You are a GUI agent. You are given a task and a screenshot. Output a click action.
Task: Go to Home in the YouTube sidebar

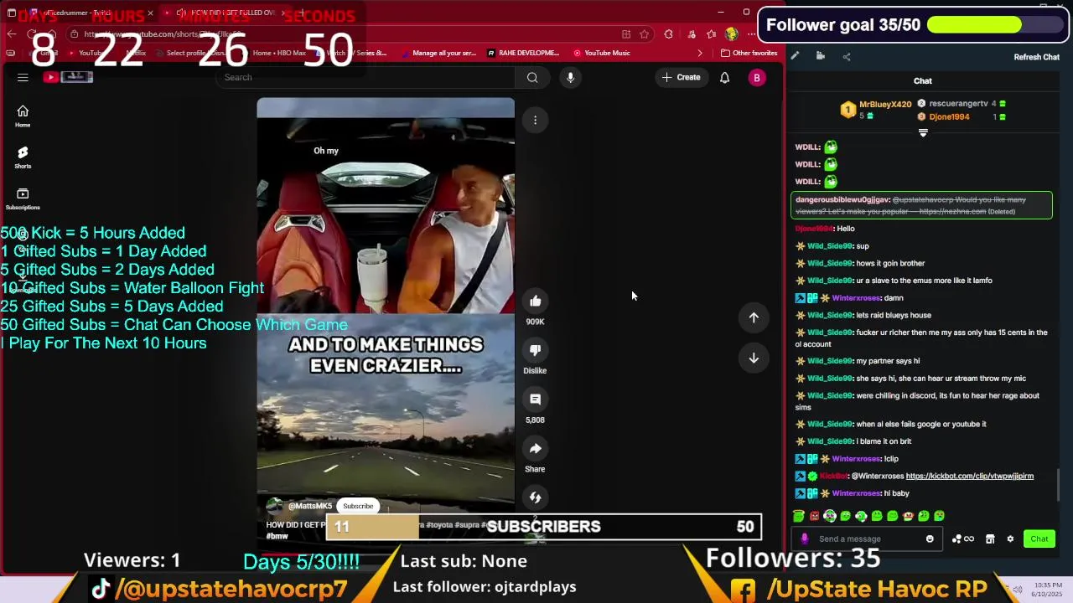(23, 116)
